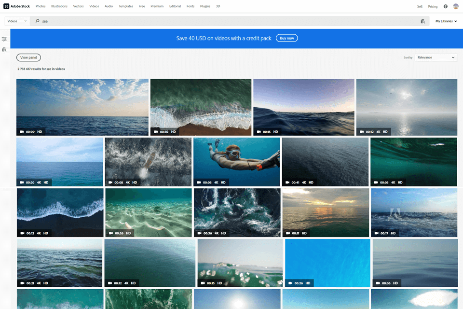Image resolution: width=463 pixels, height=309 pixels.
Task: Click the Adobe Stock logo icon
Action: [x=6, y=6]
